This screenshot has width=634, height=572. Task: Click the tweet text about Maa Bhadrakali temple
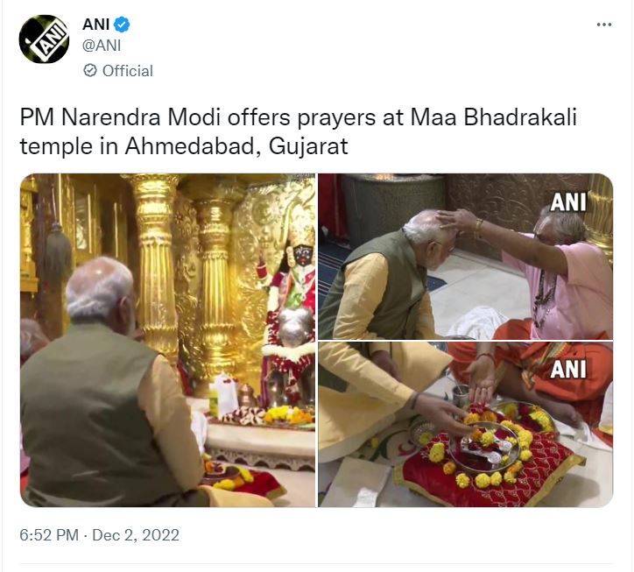(298, 131)
